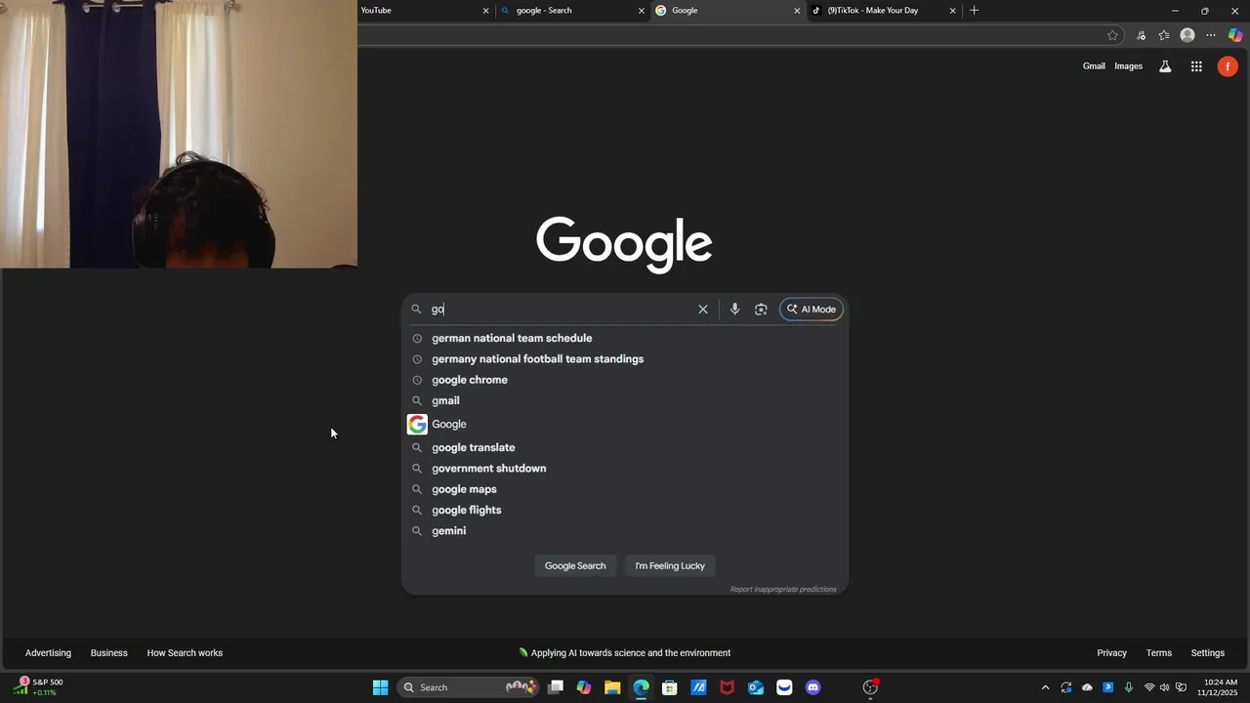1250x703 pixels.
Task: Close the google - Search tab
Action: coord(642,11)
